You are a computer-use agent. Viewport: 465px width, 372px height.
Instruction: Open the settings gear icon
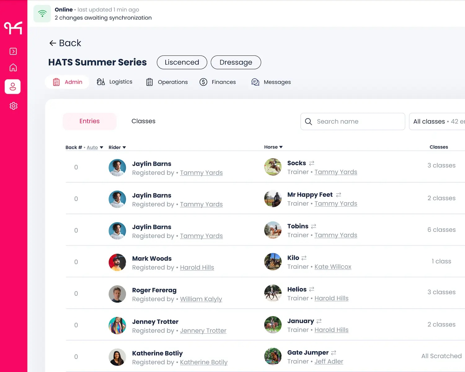point(13,106)
